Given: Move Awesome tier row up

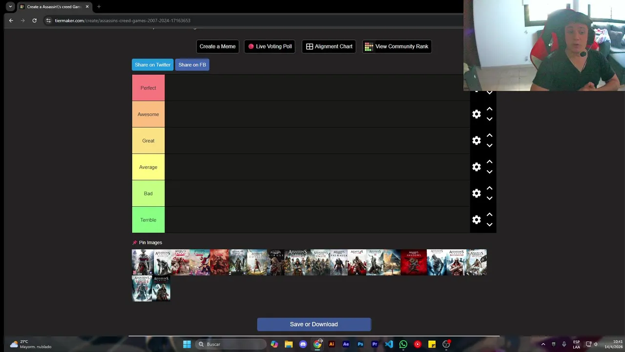Looking at the screenshot, I should (489, 109).
